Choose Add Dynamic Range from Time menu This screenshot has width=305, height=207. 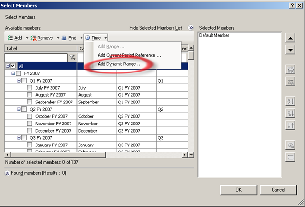coord(119,64)
